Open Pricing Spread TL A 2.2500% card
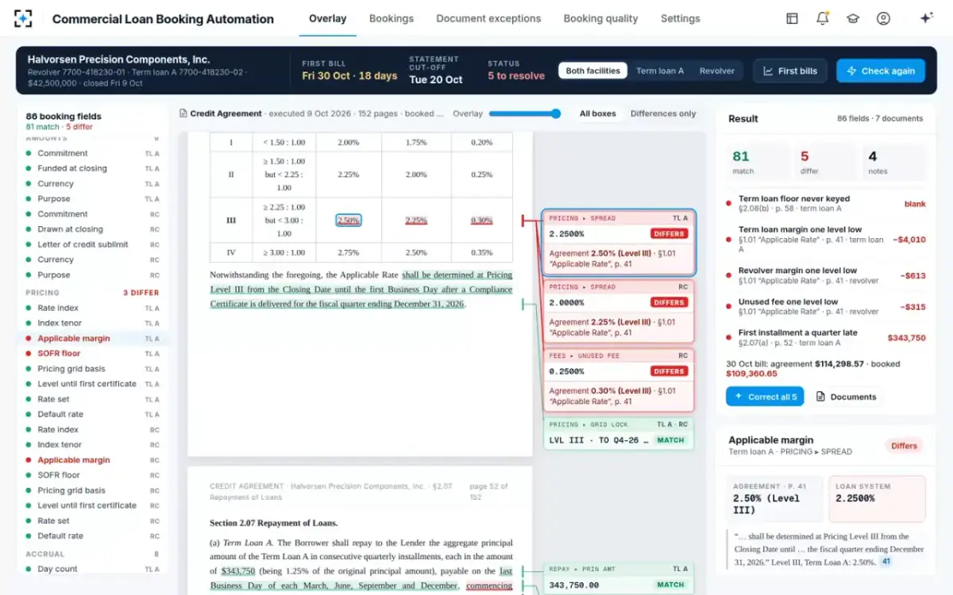This screenshot has width=953, height=595. point(619,242)
